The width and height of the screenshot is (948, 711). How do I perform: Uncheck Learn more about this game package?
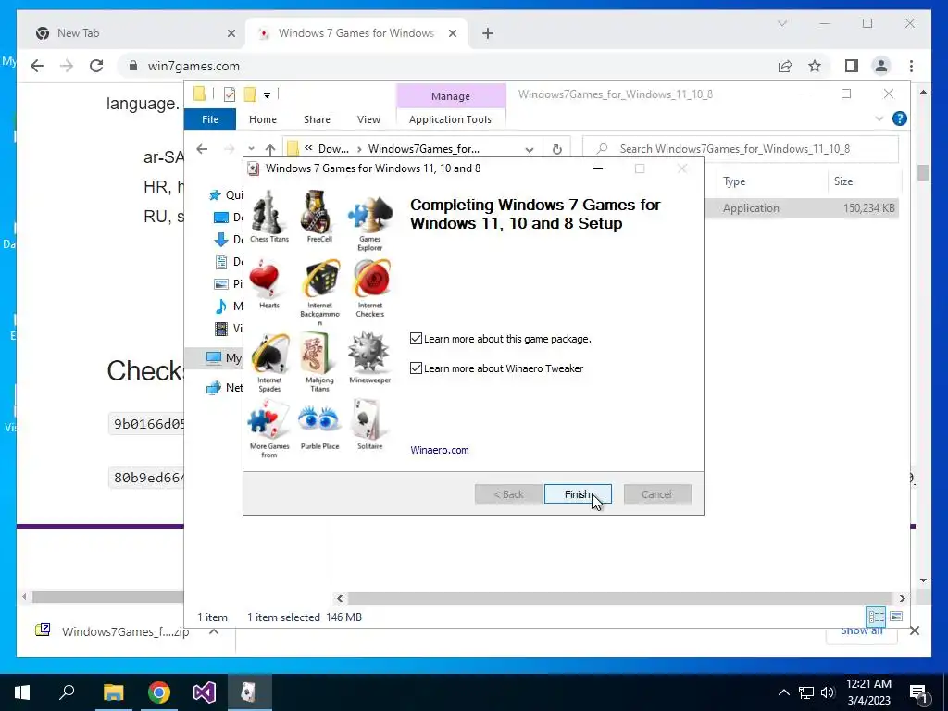coord(416,339)
